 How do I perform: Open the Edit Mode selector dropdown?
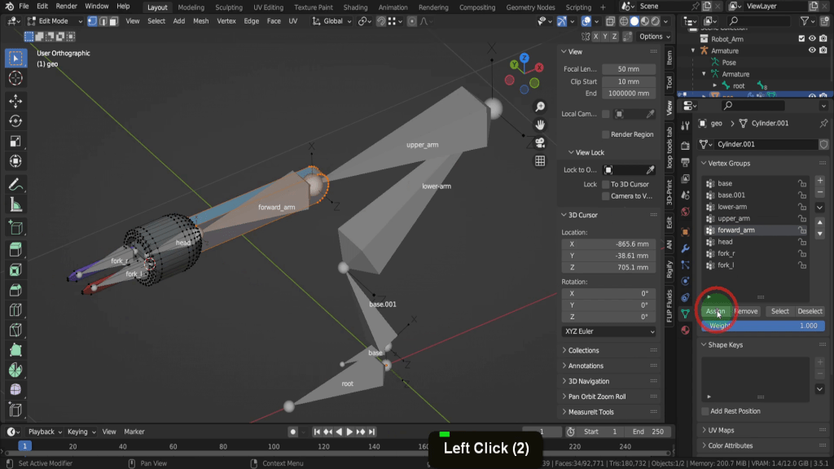click(x=56, y=21)
